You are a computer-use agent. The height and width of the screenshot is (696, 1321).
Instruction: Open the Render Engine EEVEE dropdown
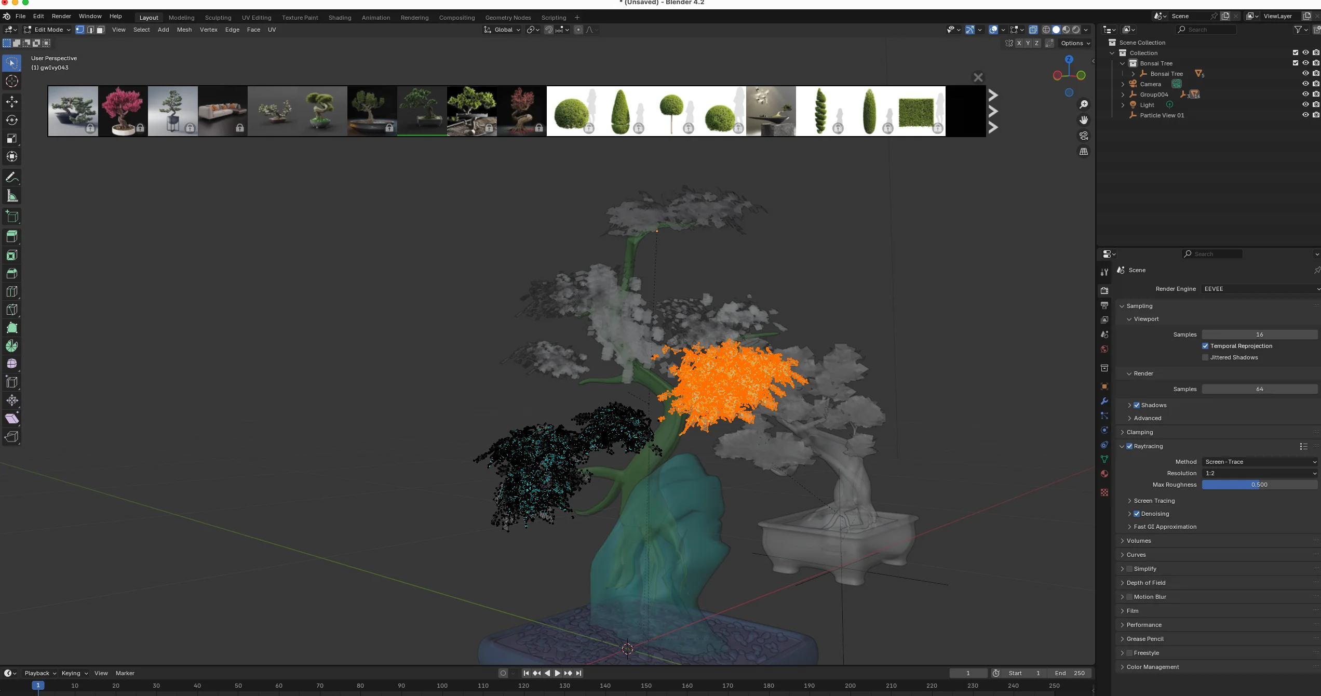[x=1261, y=289]
